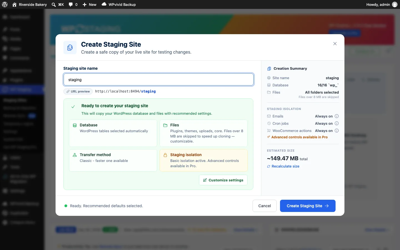Open Riverside Bakery site home link
This screenshot has height=250, width=400.
(x=29, y=4)
